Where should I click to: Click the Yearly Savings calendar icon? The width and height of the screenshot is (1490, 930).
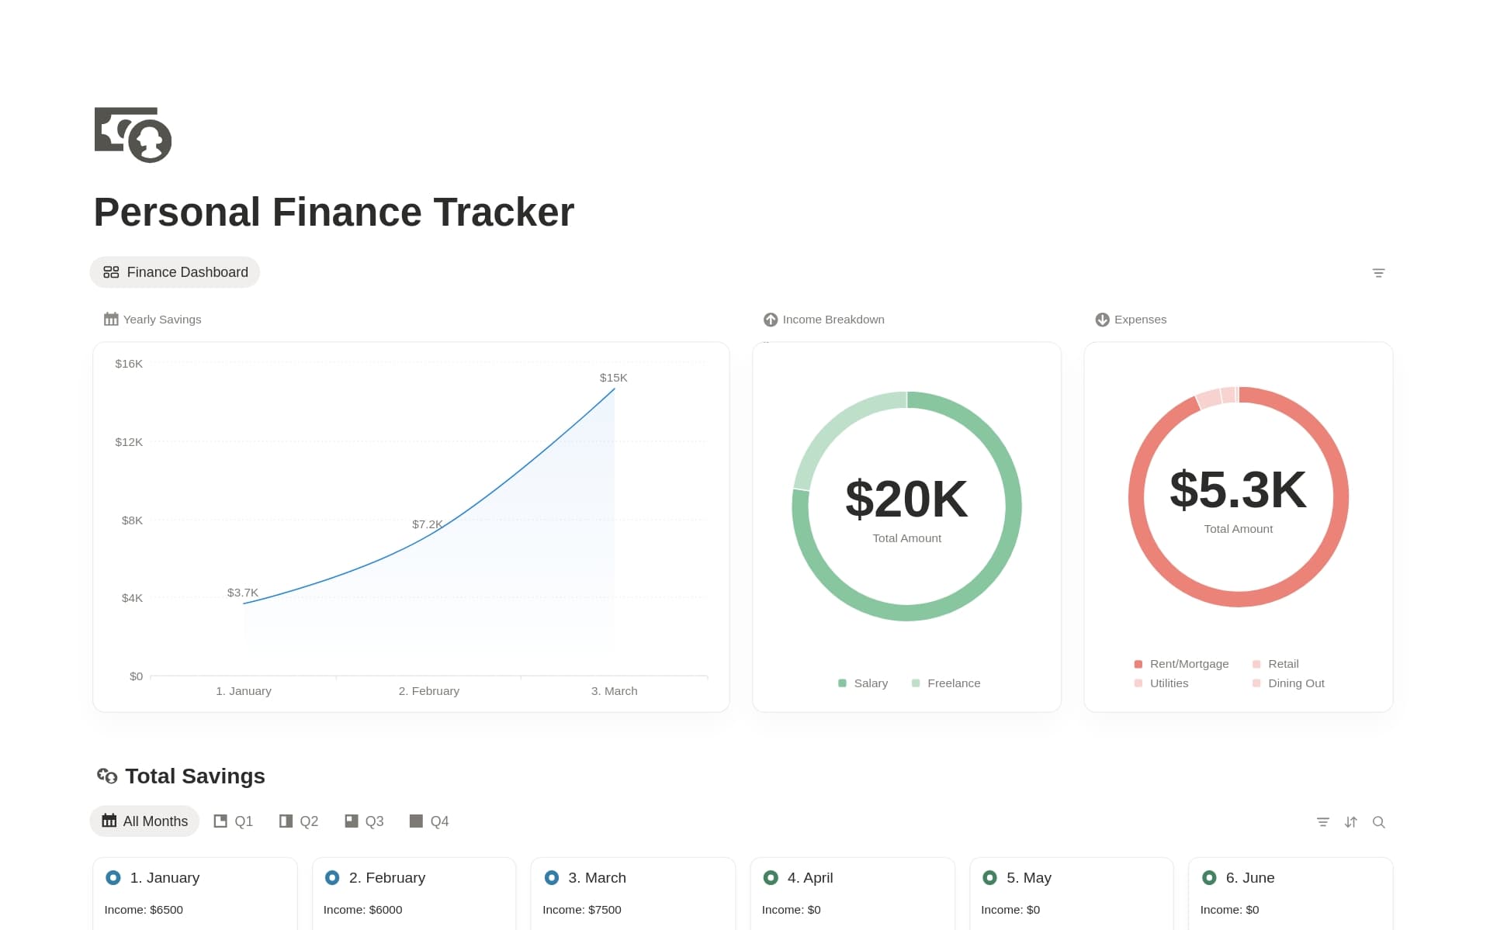pos(111,320)
